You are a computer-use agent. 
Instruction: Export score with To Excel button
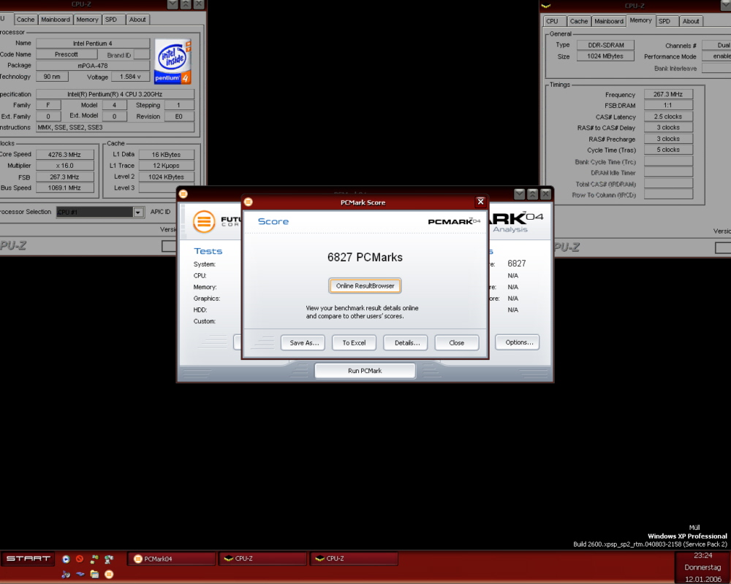(x=354, y=343)
